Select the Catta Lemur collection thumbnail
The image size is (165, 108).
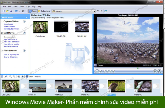[41, 27]
